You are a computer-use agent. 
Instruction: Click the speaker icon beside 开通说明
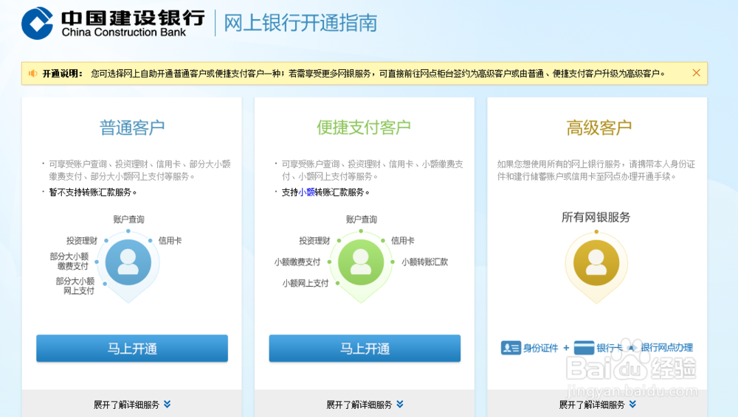(33, 74)
